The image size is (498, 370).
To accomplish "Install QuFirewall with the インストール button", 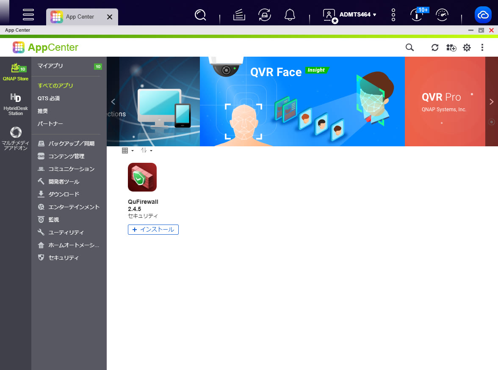I will (153, 230).
